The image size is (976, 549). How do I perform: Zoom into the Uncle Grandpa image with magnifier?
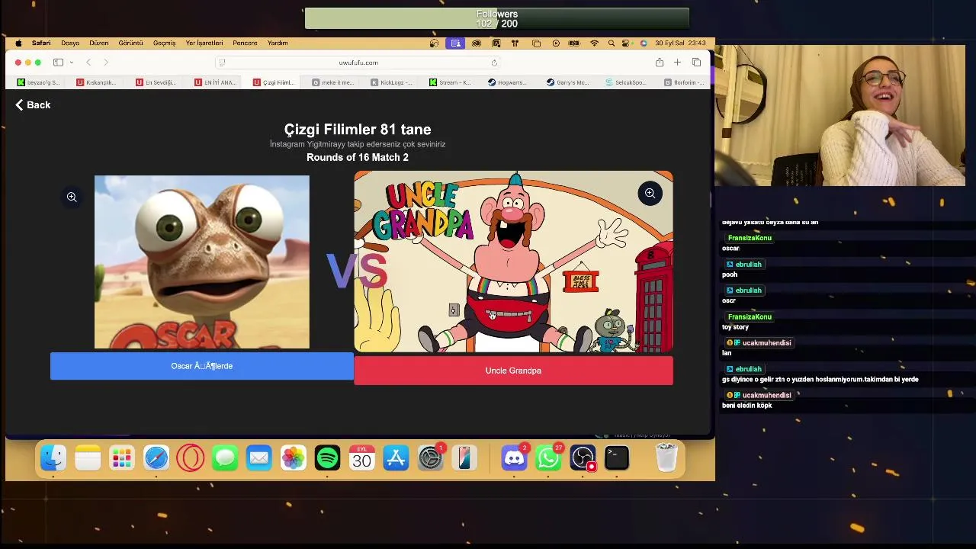650,194
